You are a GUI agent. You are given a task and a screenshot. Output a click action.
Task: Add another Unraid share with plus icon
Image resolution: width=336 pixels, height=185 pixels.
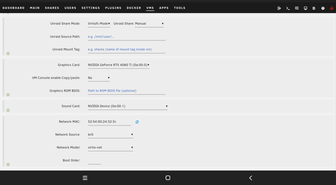pyautogui.click(x=8, y=53)
